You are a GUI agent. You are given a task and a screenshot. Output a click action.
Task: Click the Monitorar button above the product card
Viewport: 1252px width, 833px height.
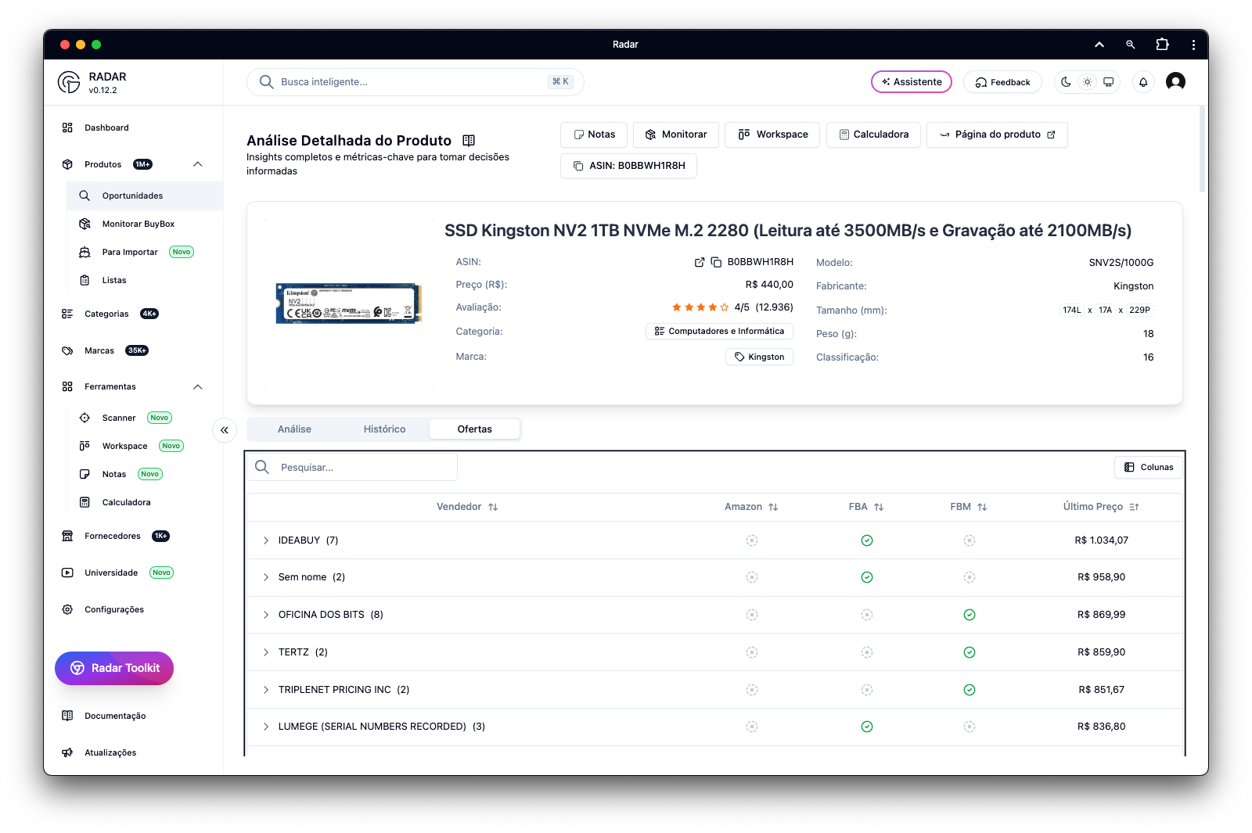676,135
